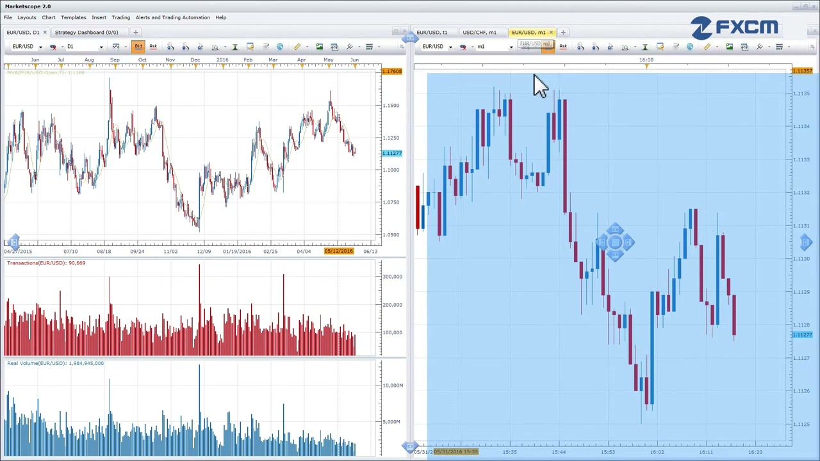Click the navigation compass in the right chart center

pyautogui.click(x=615, y=242)
